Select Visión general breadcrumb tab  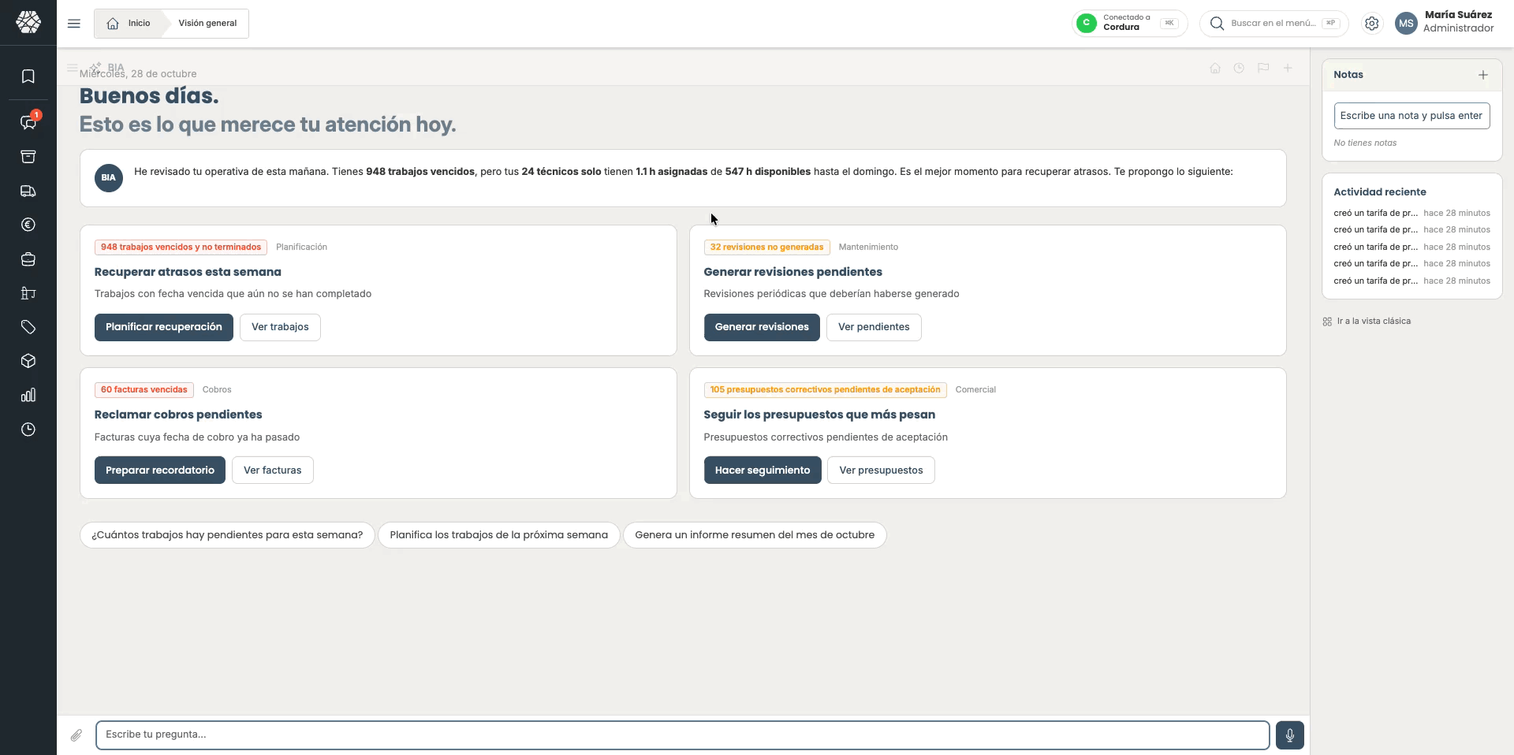[207, 24]
